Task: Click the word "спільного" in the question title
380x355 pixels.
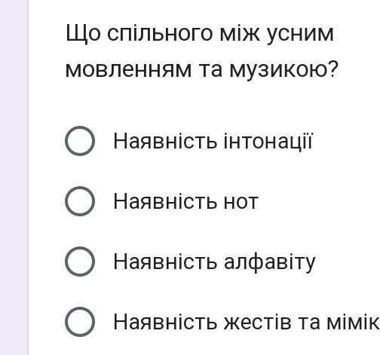Action: 160,35
